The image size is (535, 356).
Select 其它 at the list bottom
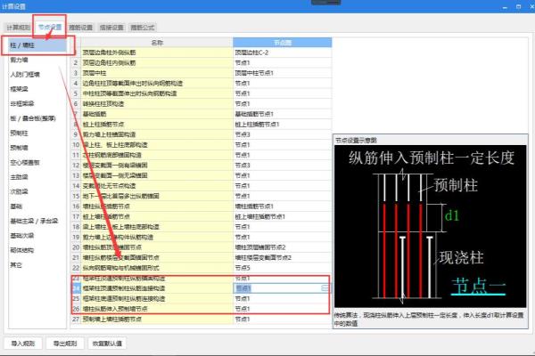point(16,265)
